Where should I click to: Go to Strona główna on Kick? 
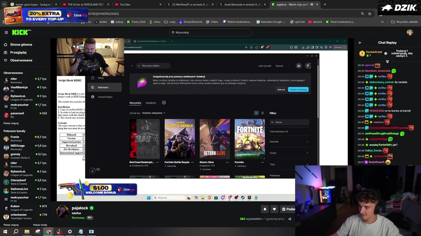pos(21,45)
